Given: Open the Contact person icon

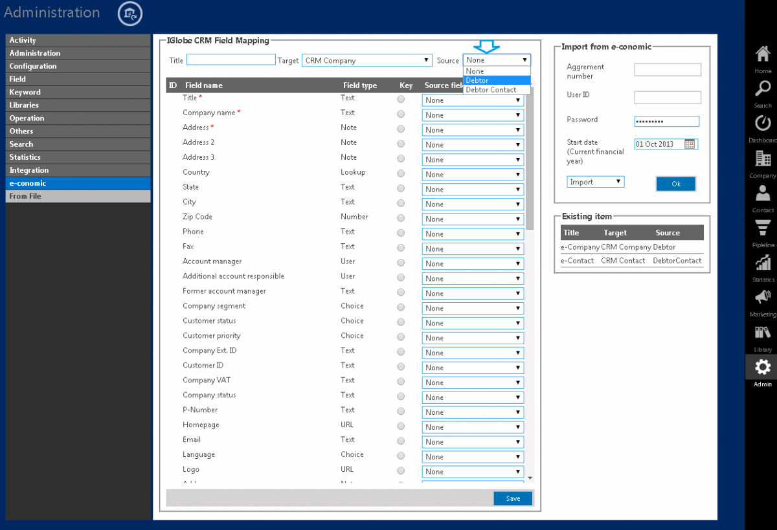Looking at the screenshot, I should point(763,193).
